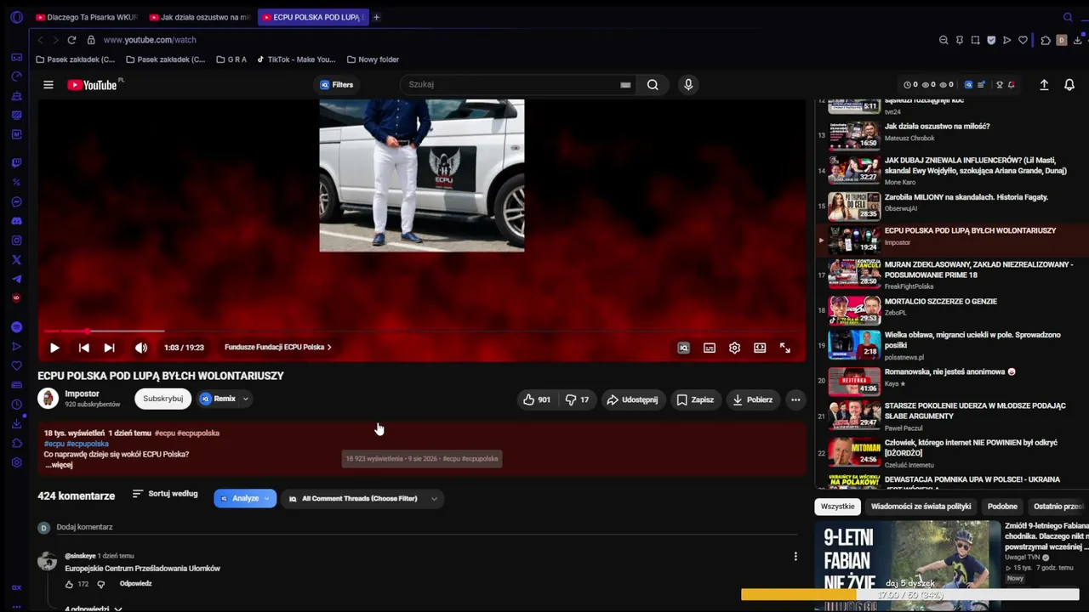
Task: Open YouTube notifications bell
Action: 1069,85
